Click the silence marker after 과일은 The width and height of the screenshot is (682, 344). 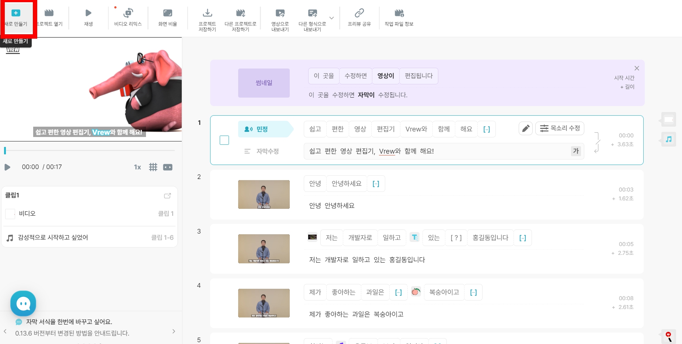398,292
